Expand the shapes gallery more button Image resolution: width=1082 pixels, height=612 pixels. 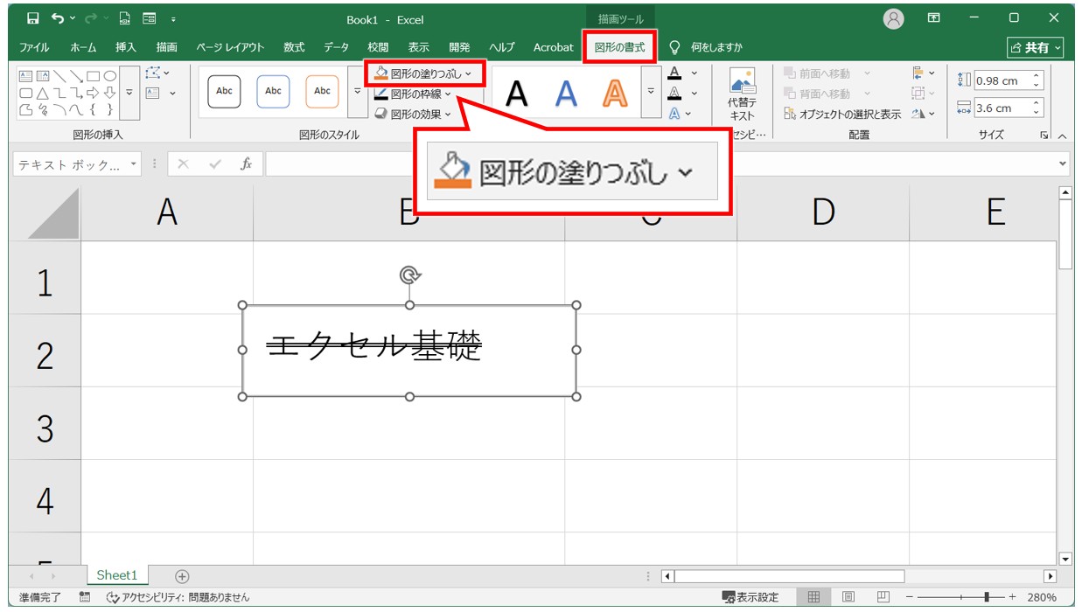coord(129,92)
